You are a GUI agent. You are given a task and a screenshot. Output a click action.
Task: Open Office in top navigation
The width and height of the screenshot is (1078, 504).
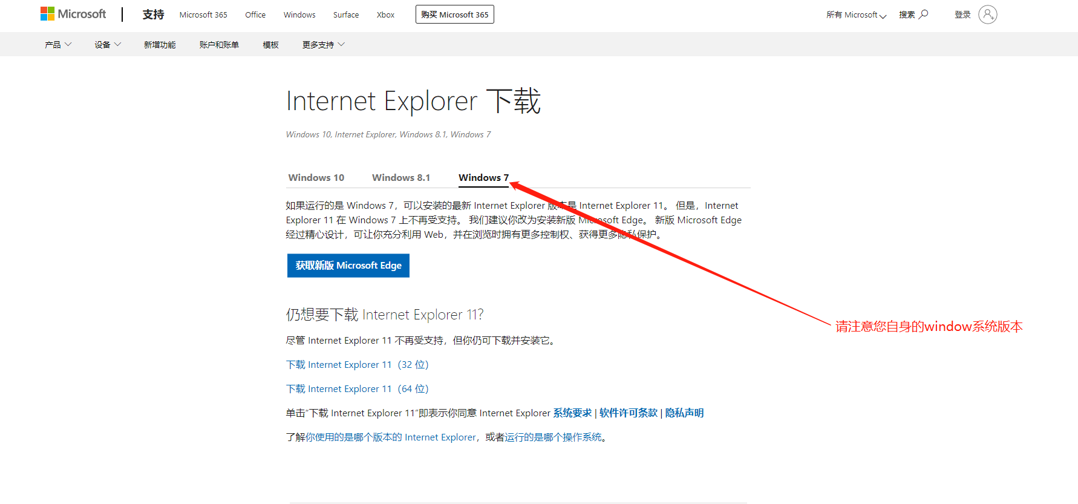(255, 15)
